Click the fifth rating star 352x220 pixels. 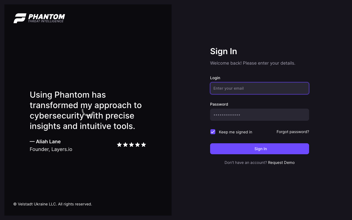click(x=144, y=144)
